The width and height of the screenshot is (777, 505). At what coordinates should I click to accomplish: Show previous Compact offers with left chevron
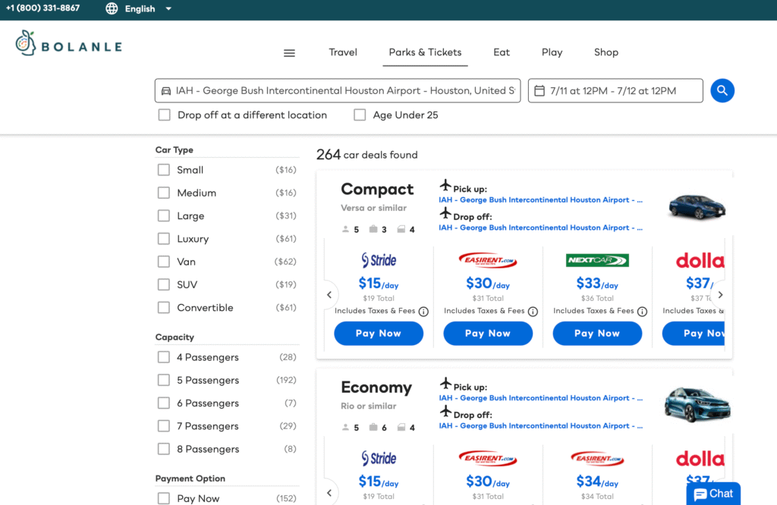(329, 295)
